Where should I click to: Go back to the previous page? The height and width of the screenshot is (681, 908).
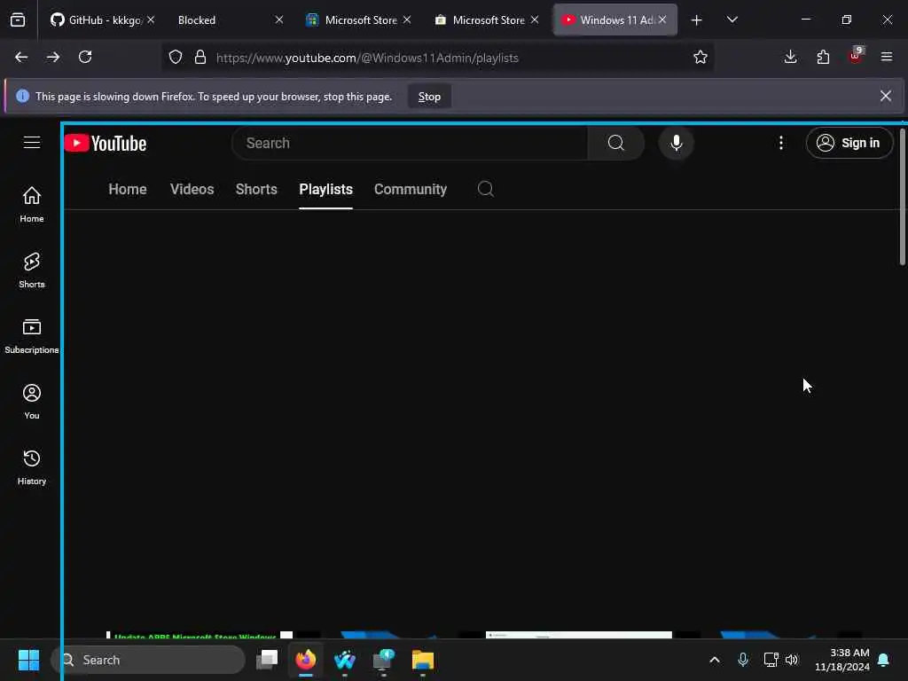pos(21,57)
